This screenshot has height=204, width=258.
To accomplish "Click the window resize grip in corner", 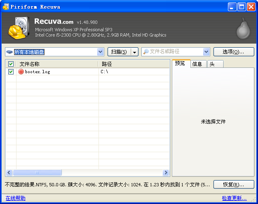I will click(x=254, y=200).
